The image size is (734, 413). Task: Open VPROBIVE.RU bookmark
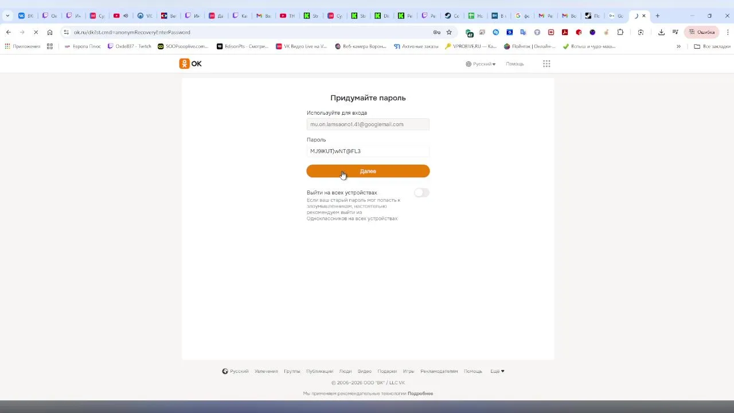point(471,46)
